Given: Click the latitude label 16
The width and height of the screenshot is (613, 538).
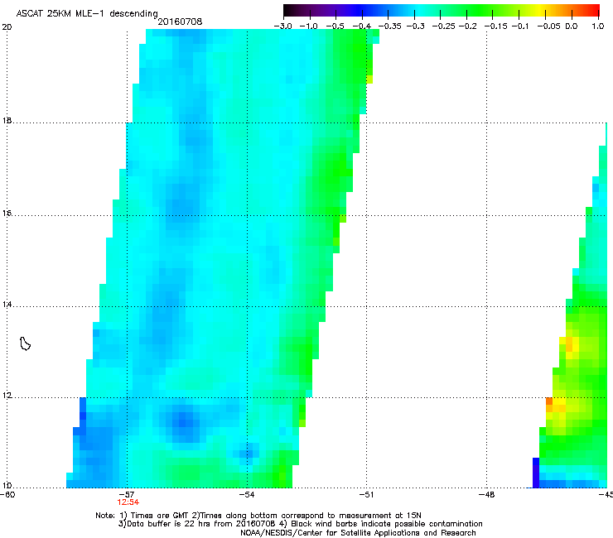Looking at the screenshot, I should 7,214.
